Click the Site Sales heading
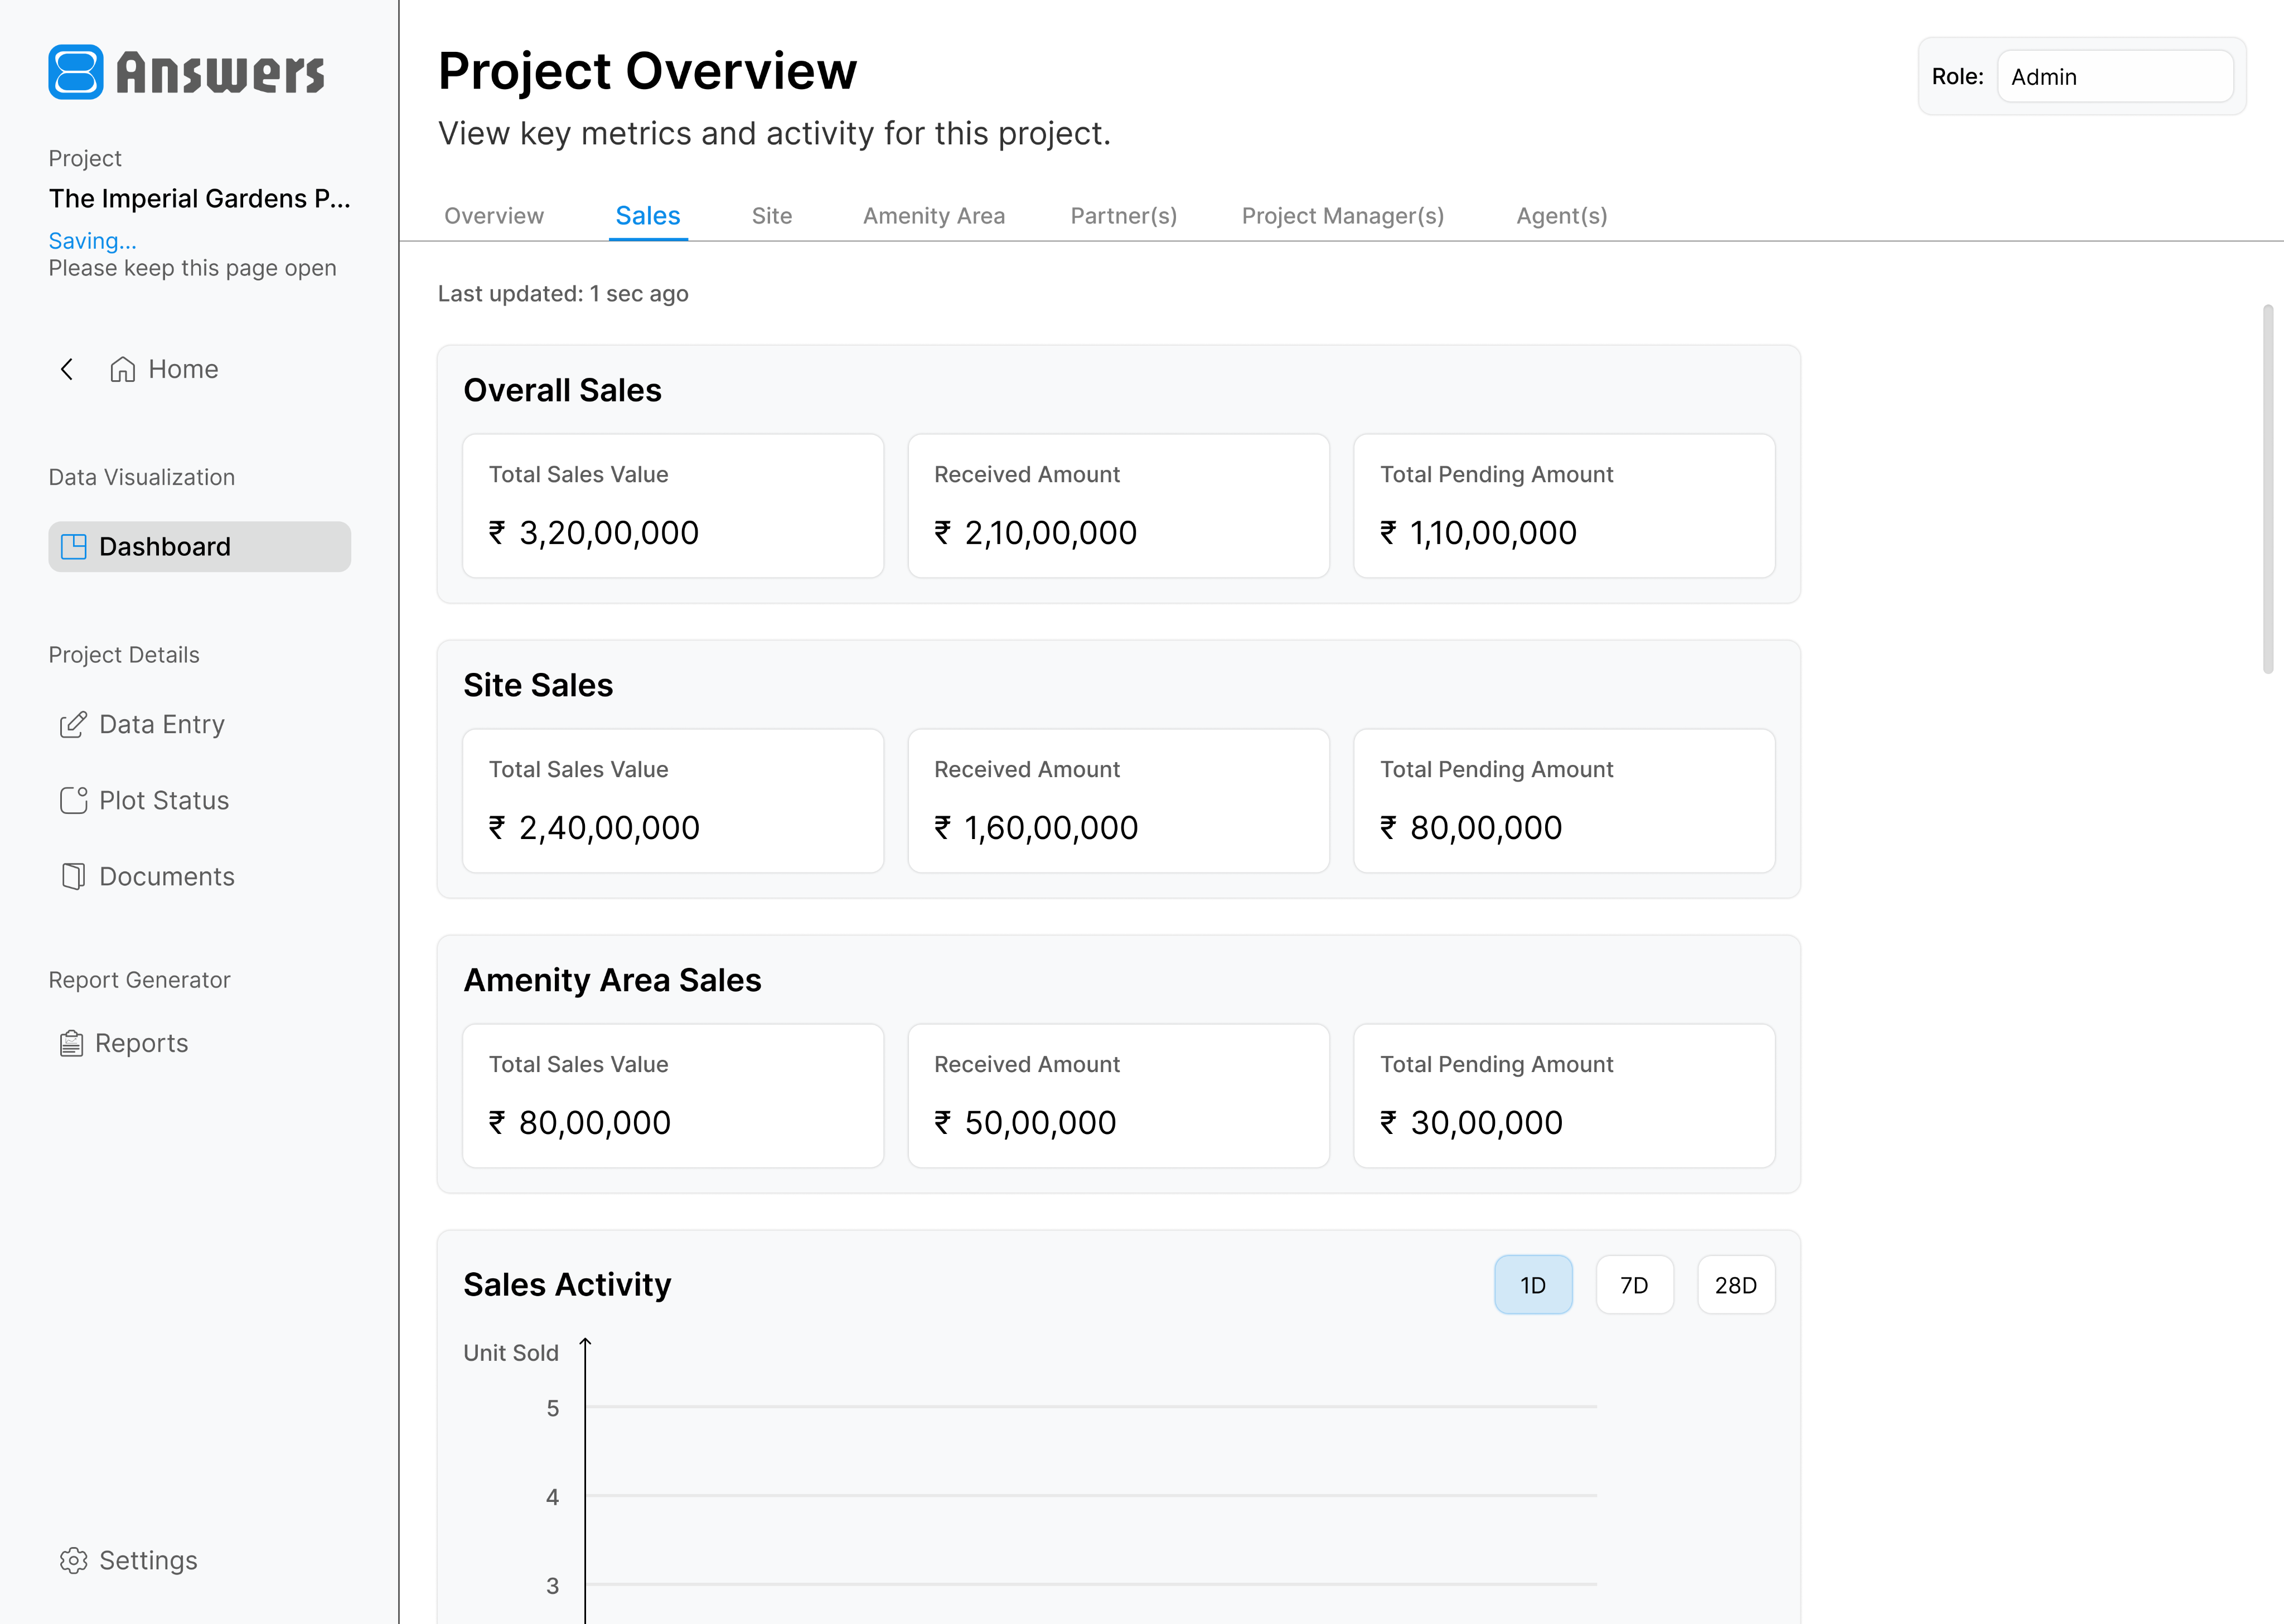Viewport: 2284px width, 1624px height. click(x=538, y=685)
